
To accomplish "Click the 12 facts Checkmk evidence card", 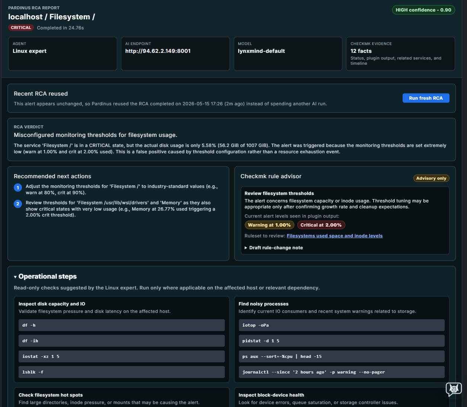I will click(400, 54).
